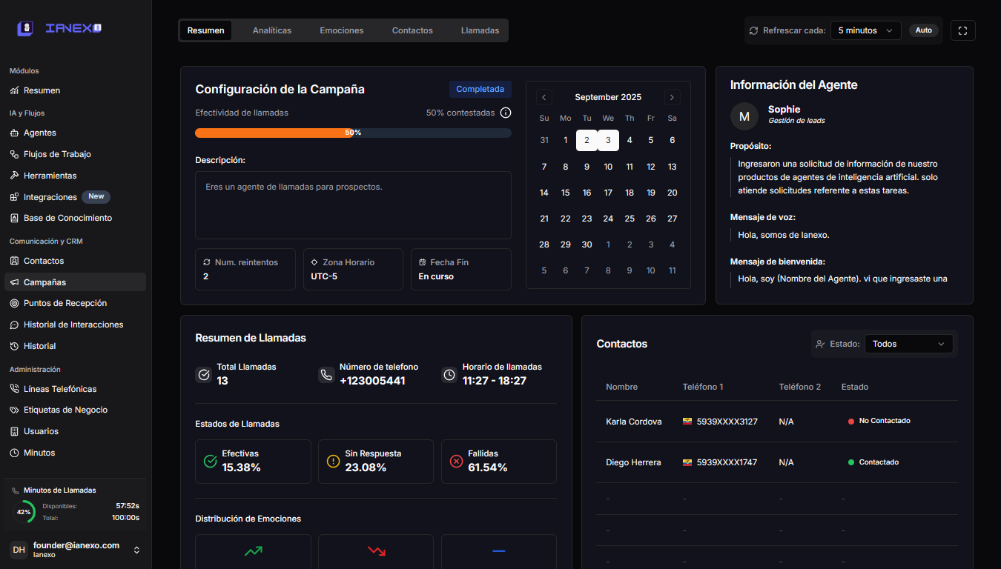Click the call effectiveness progress bar
The width and height of the screenshot is (1001, 569).
coord(353,133)
